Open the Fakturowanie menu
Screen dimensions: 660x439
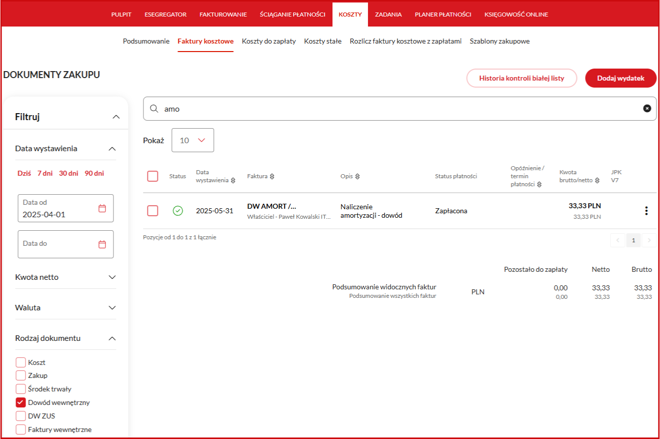223,15
